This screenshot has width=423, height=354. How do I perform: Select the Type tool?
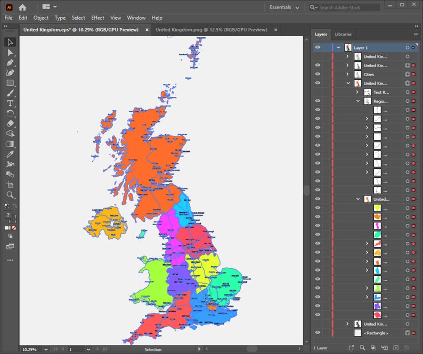10,103
